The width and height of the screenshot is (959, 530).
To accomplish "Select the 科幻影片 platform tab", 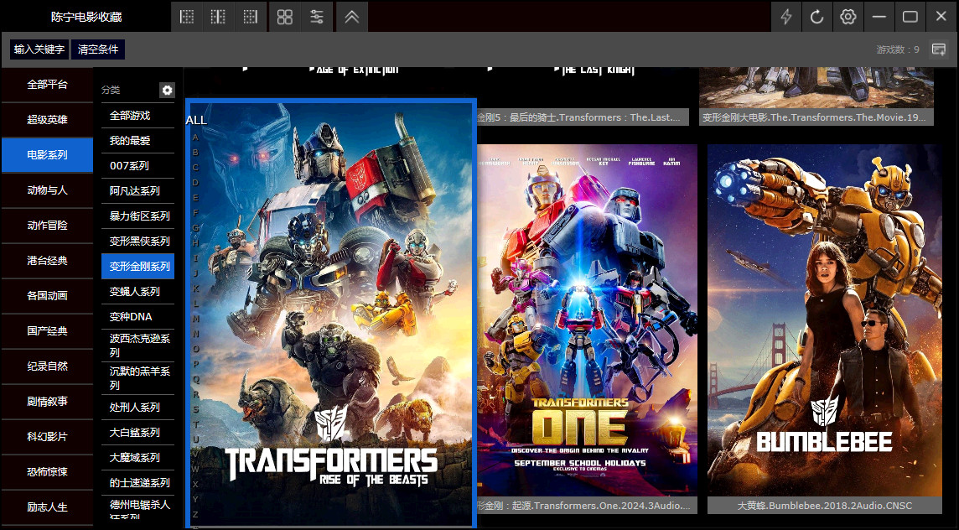I will coord(47,437).
